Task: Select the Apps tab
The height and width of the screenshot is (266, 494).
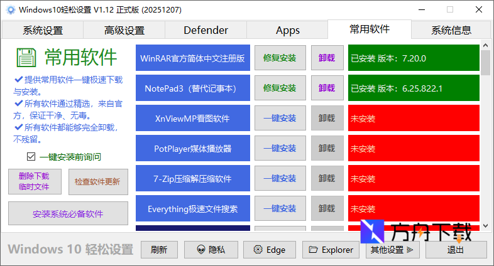Action: pos(288,30)
